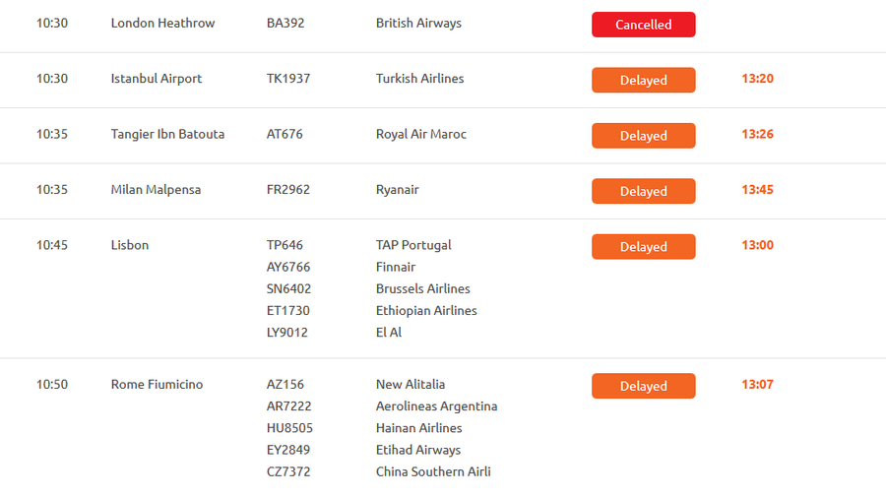886x497 pixels.
Task: Open Ryanair flight FR2962
Action: point(288,189)
